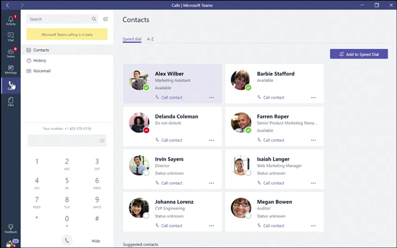Click Add to Speed Dial button
Viewport: 397px width, 248px height.
coord(359,54)
